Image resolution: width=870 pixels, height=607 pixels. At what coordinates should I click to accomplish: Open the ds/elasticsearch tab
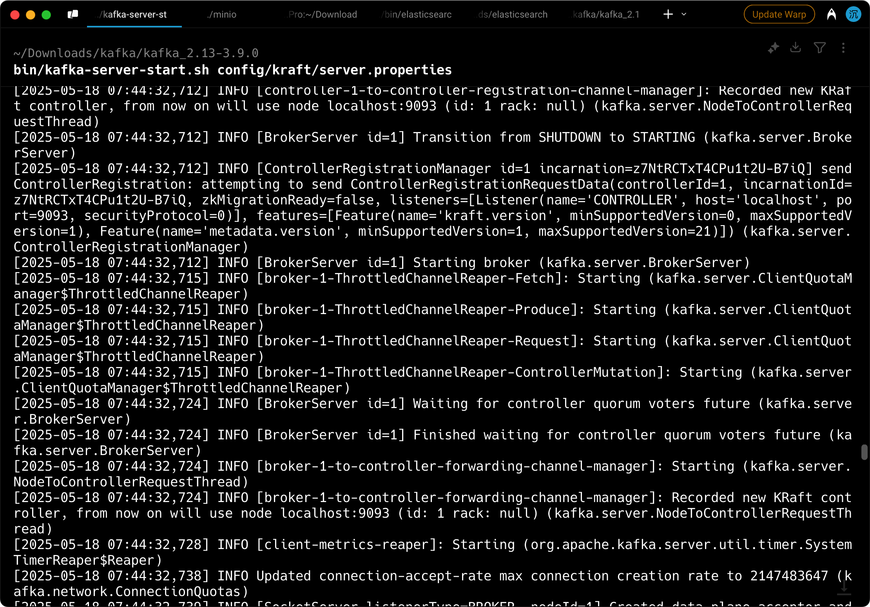[512, 14]
